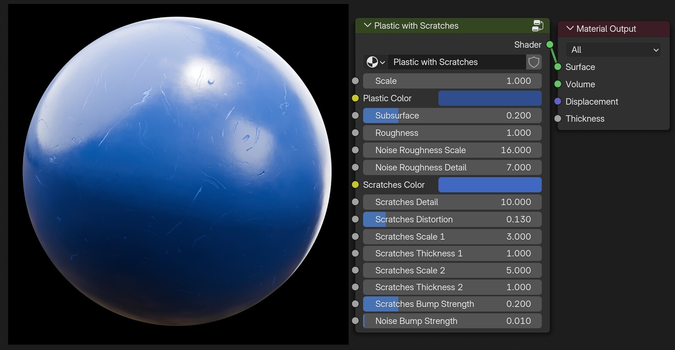Collapse the Material Output node

pos(570,28)
